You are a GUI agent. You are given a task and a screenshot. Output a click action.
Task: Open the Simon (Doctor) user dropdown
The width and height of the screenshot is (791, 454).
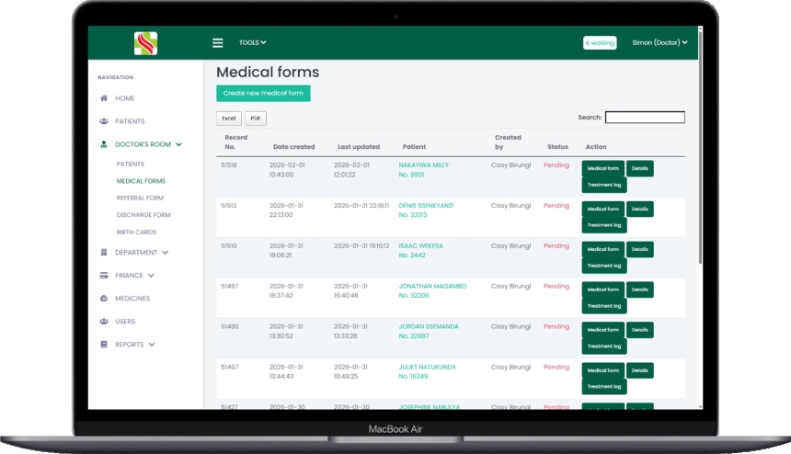point(659,42)
